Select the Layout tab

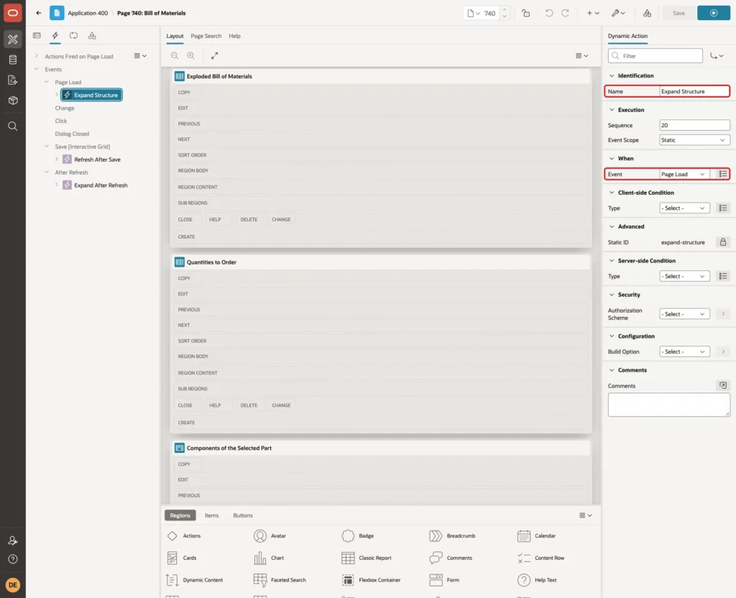175,36
